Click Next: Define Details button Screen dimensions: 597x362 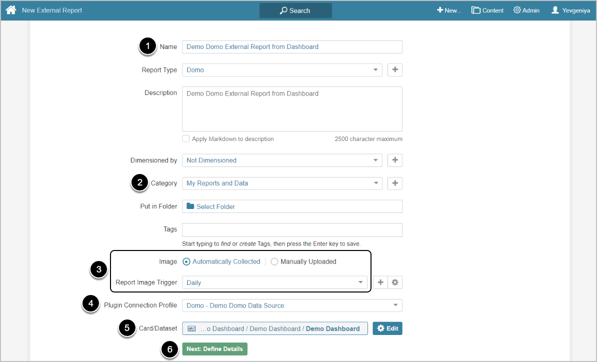coord(214,348)
